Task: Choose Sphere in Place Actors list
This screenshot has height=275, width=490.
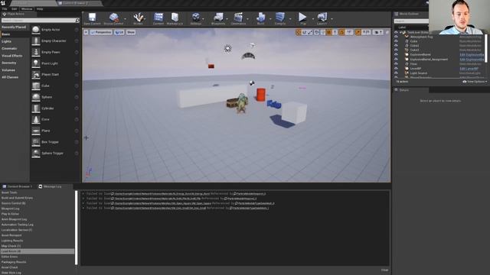Action: (x=55, y=97)
